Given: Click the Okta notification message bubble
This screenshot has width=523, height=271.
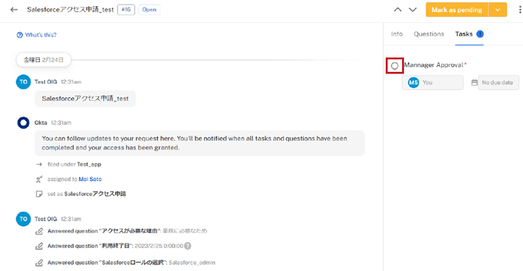Looking at the screenshot, I should pos(199,143).
